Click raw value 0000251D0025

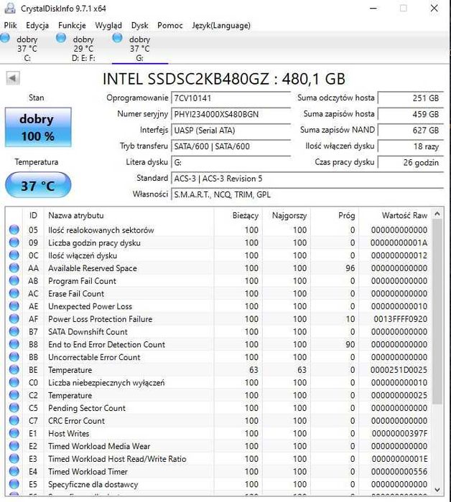pyautogui.click(x=399, y=370)
